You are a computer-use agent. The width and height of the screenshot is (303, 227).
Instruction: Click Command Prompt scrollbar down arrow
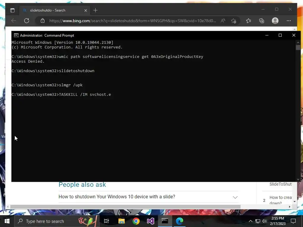[298, 179]
